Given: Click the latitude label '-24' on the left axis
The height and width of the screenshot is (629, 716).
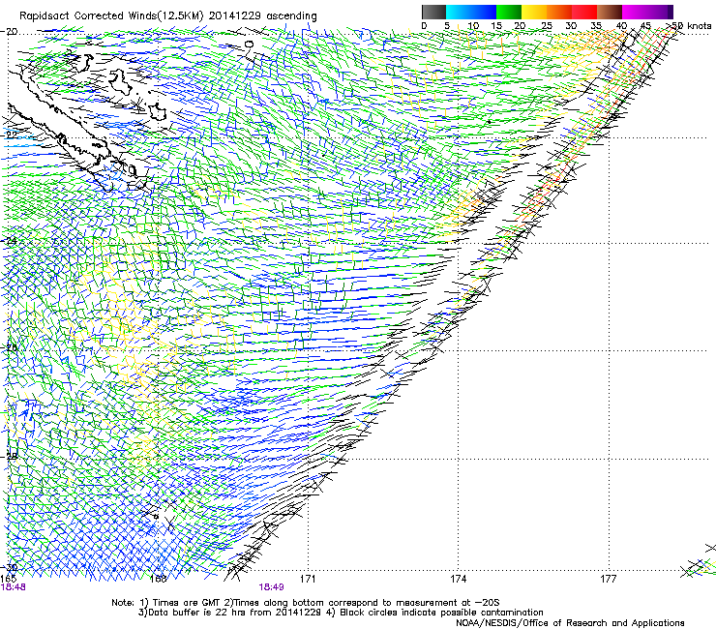Looking at the screenshot, I should click(9, 241).
